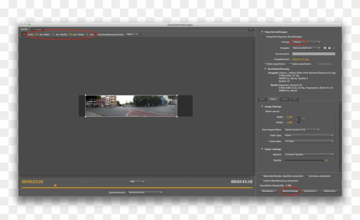360x220 pixels.
Task: Collapse the Zusammenfassung section
Action: coord(265,69)
